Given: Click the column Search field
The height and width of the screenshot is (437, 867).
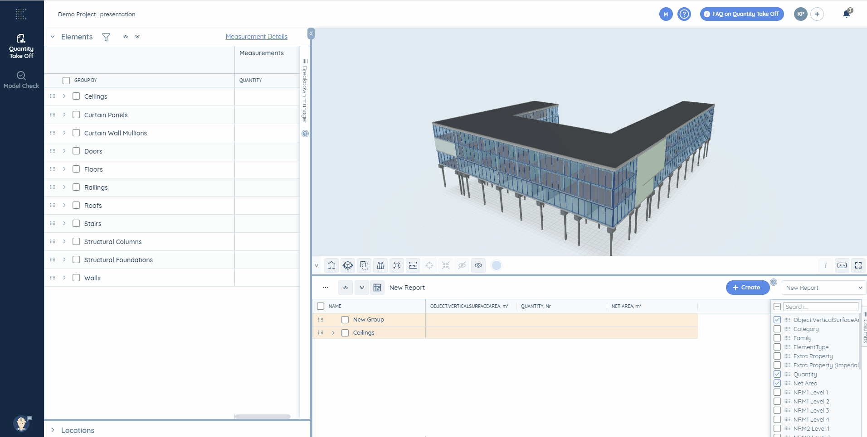Looking at the screenshot, I should [821, 307].
